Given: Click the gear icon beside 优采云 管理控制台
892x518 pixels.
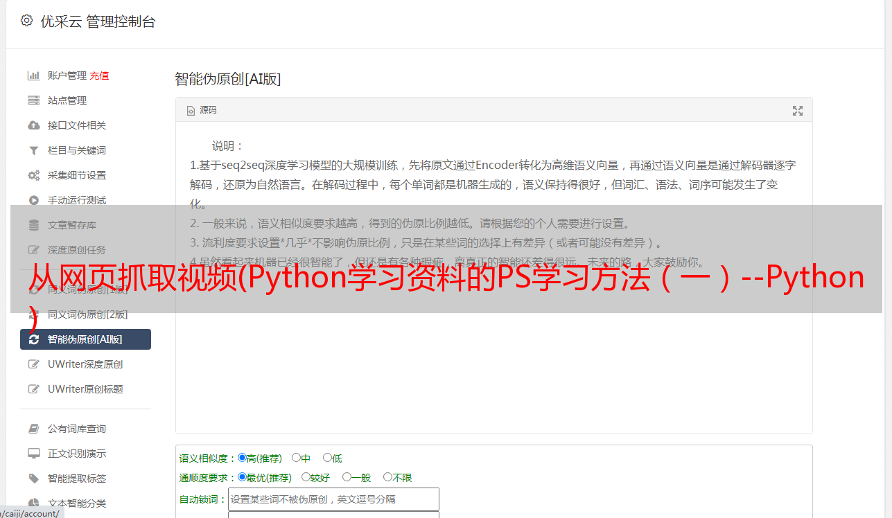Looking at the screenshot, I should click(x=26, y=21).
